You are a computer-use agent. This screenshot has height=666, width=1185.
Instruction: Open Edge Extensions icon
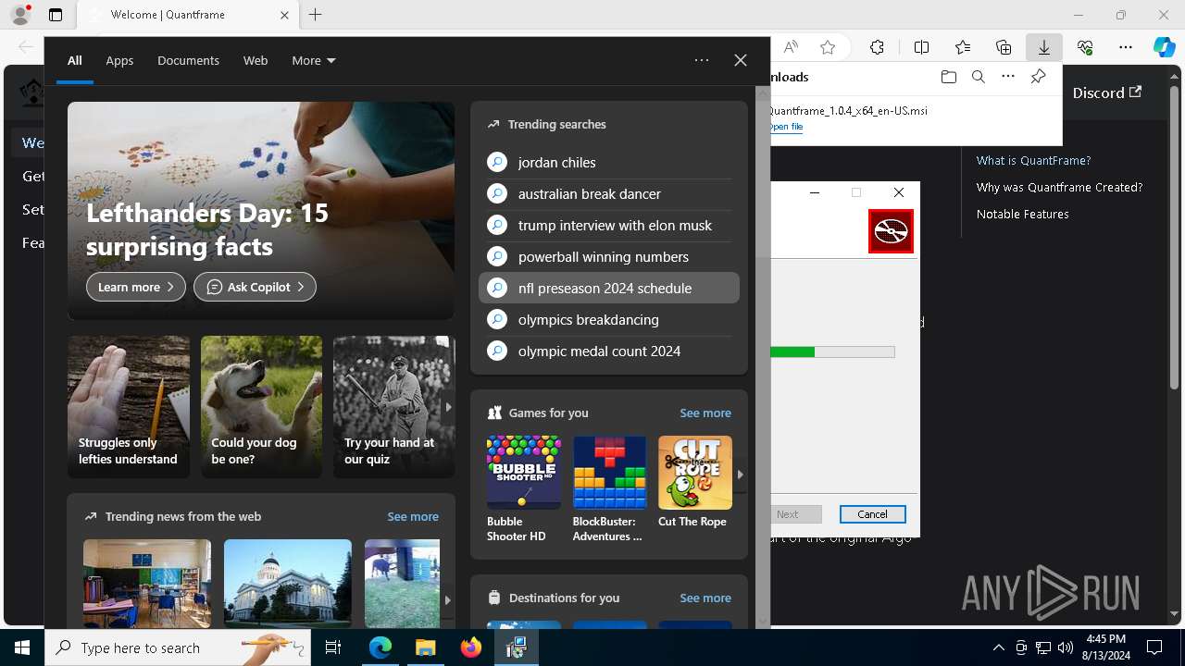click(877, 47)
